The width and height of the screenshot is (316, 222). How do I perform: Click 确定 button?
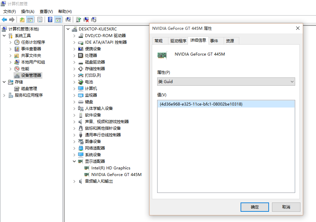254,207
